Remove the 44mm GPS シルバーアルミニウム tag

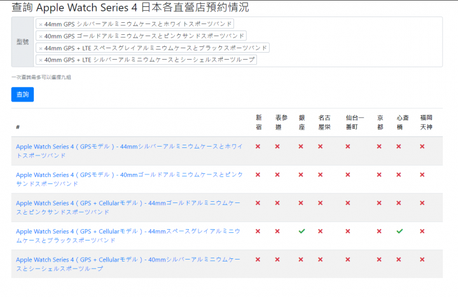[41, 25]
